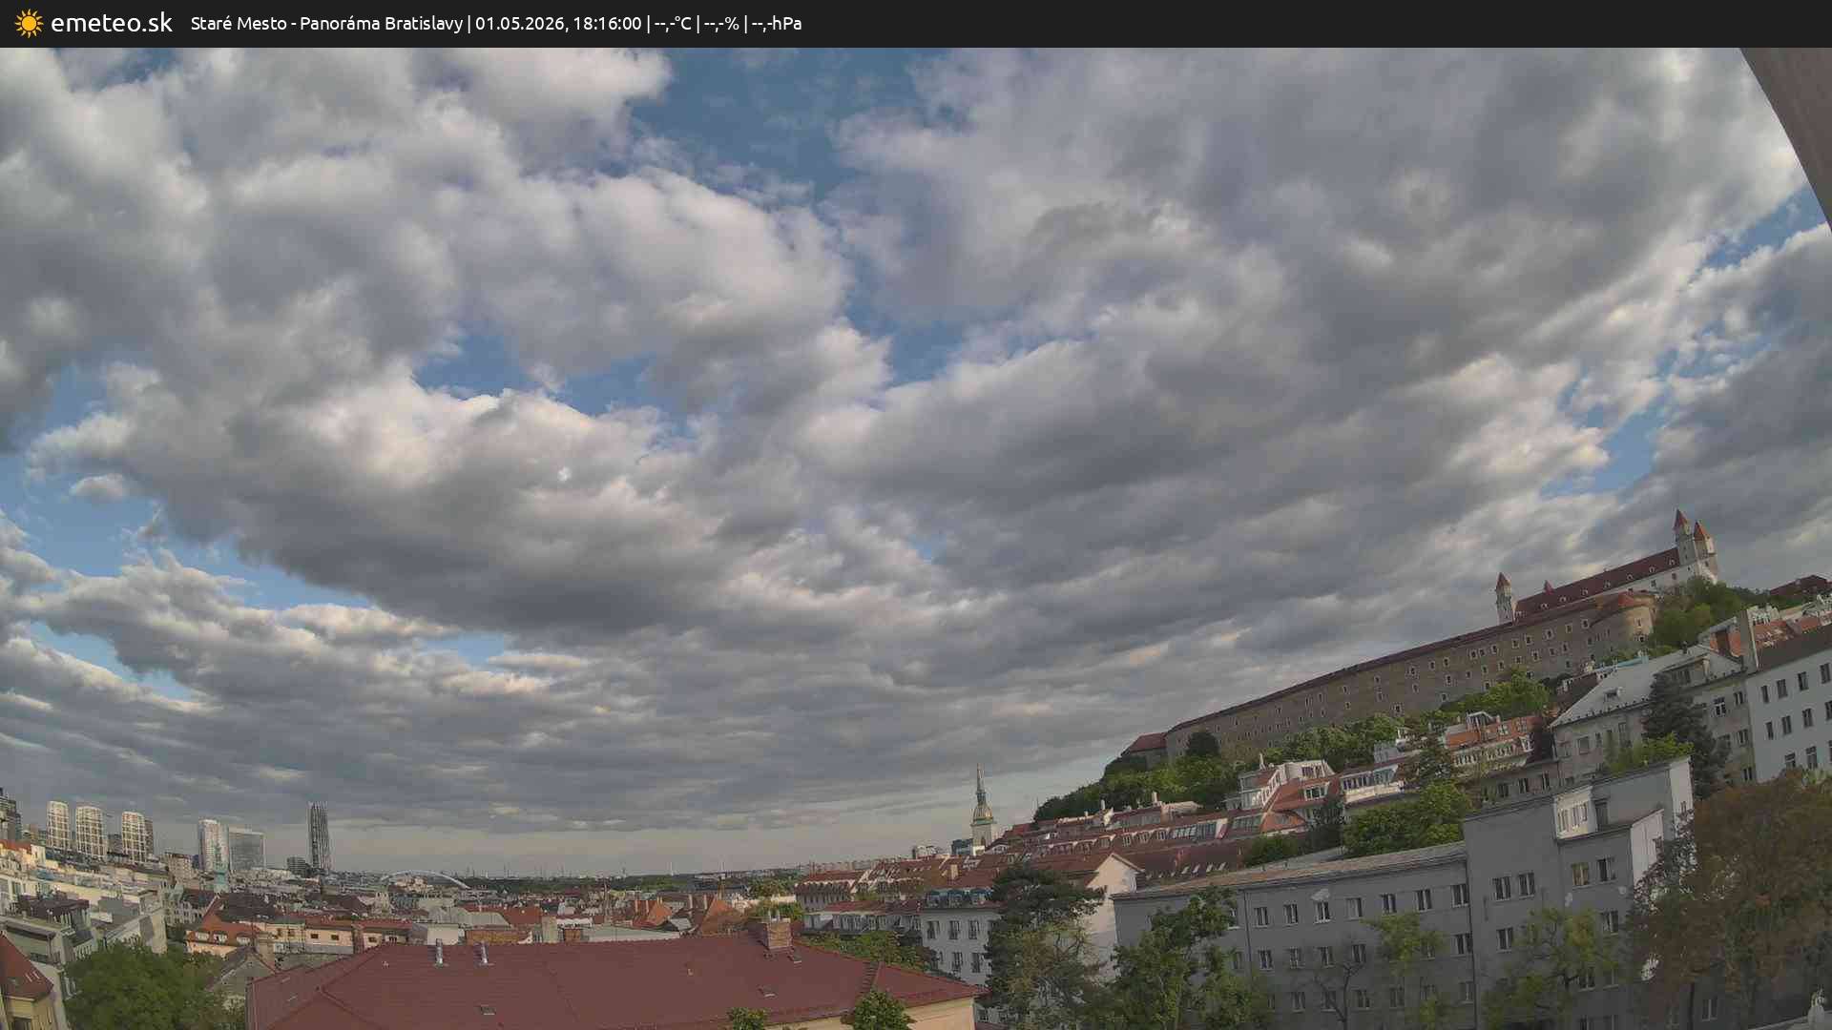Click the emeteo.sk sun logo icon

coord(29,24)
